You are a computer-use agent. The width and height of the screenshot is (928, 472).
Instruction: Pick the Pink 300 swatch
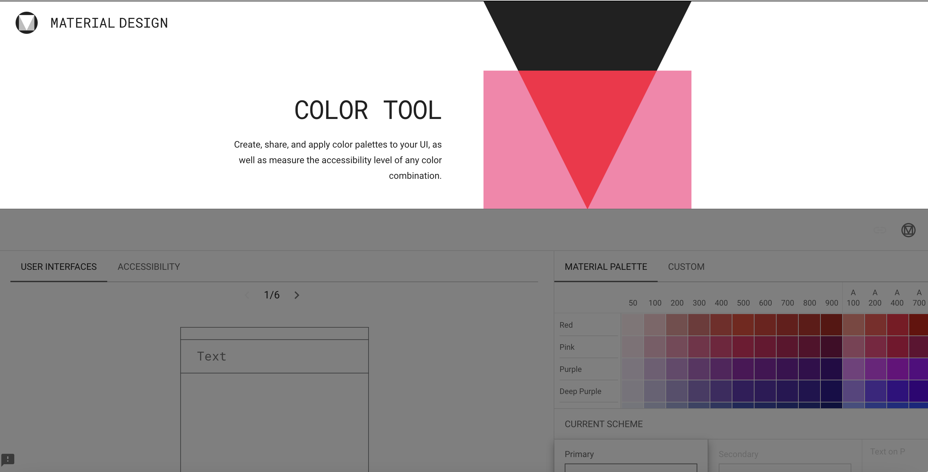699,347
